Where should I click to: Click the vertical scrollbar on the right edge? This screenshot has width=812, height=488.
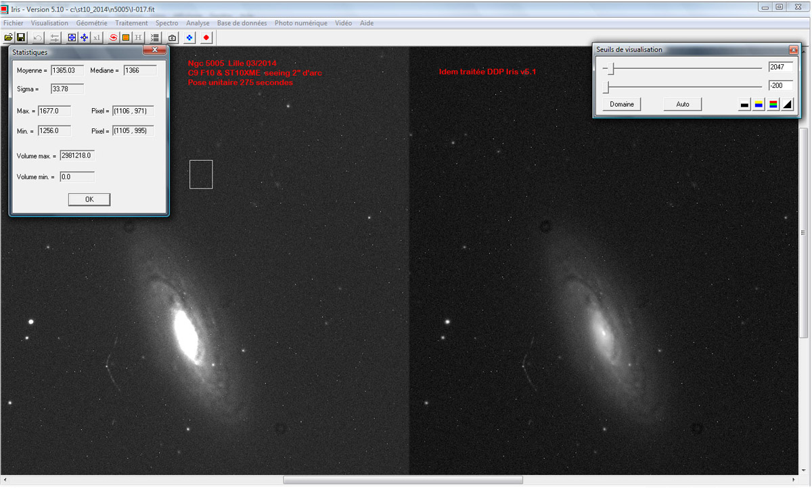(804, 232)
